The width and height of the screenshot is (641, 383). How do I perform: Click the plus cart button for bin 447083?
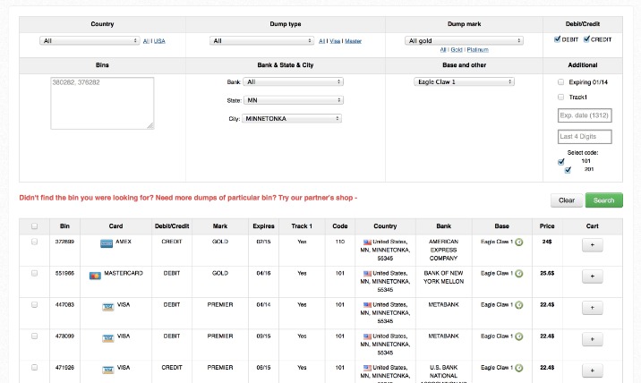(593, 308)
